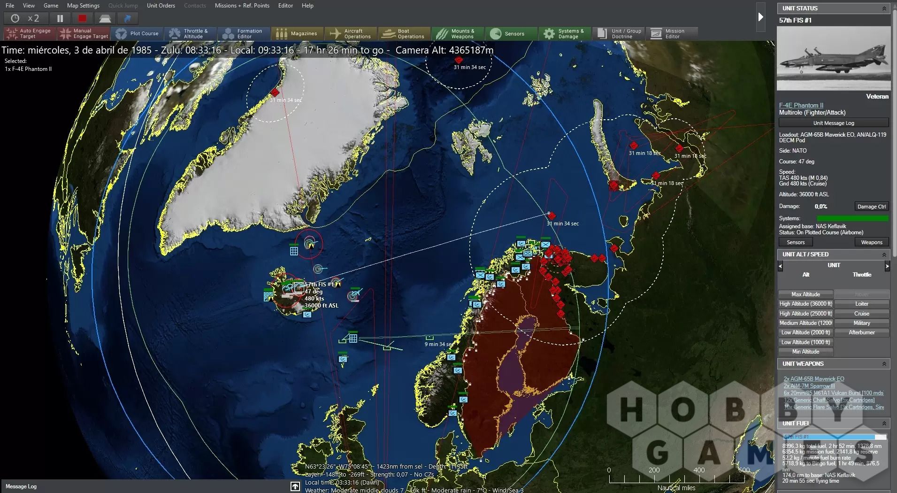This screenshot has width=897, height=493.
Task: Open Throttle & Altitude window
Action: click(191, 33)
